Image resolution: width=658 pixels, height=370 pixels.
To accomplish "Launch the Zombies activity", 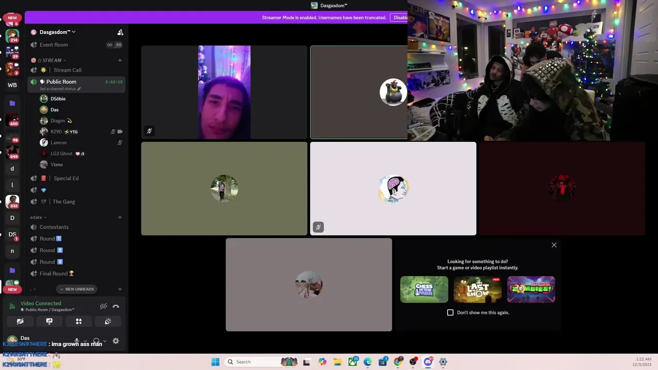I will (x=531, y=289).
